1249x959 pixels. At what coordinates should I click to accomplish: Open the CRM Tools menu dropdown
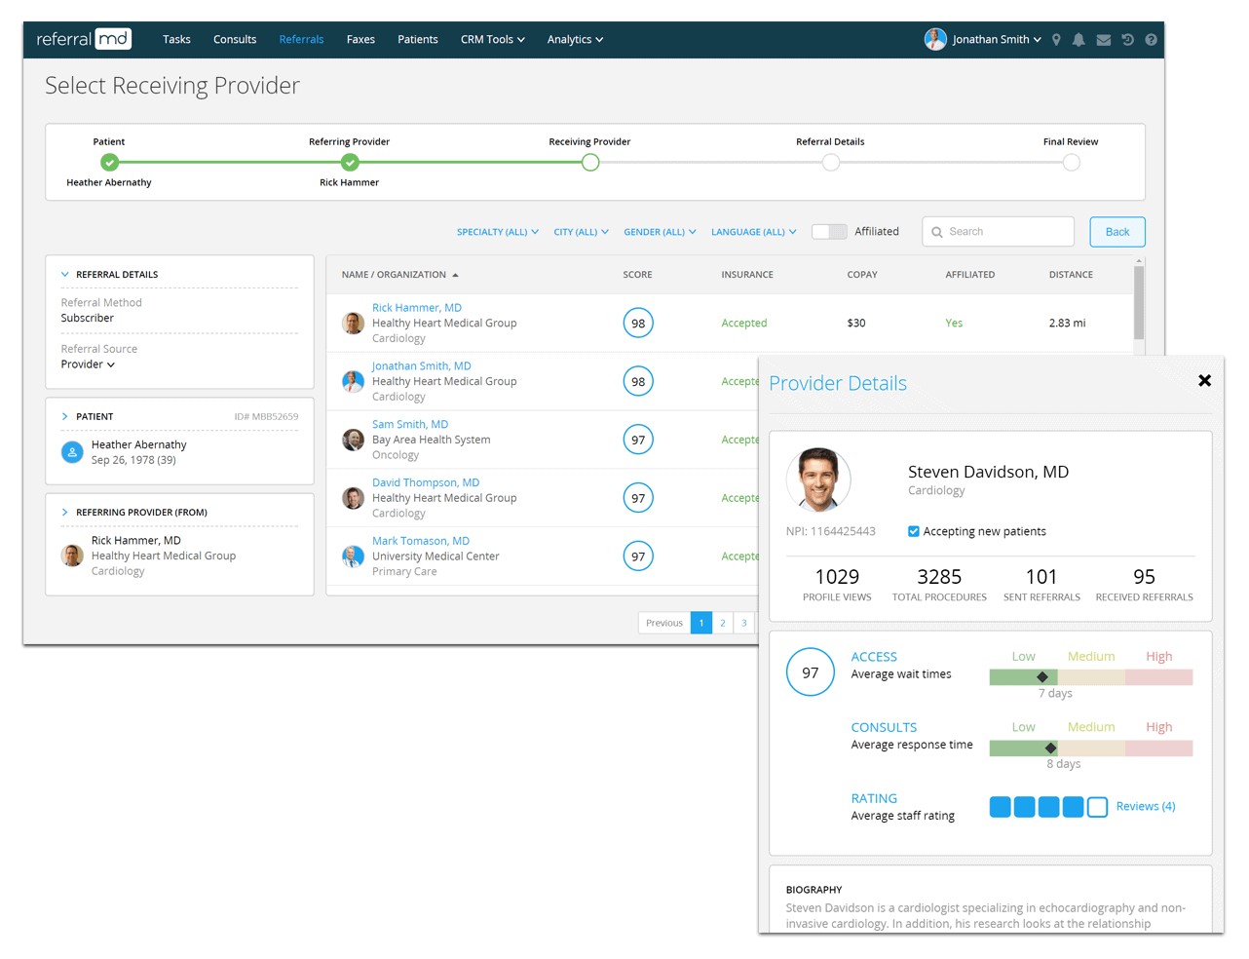pos(493,40)
